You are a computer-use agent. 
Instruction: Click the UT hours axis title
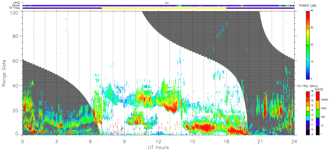pyautogui.click(x=158, y=147)
